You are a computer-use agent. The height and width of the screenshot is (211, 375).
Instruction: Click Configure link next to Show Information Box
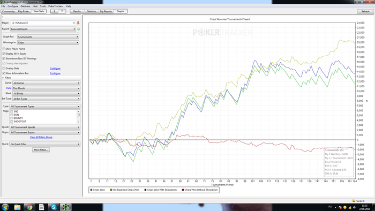click(55, 73)
